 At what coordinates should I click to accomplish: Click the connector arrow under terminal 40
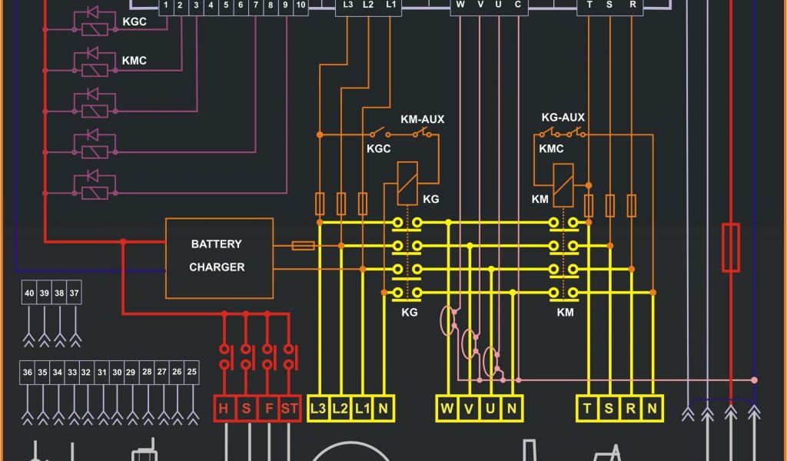pyautogui.click(x=29, y=337)
